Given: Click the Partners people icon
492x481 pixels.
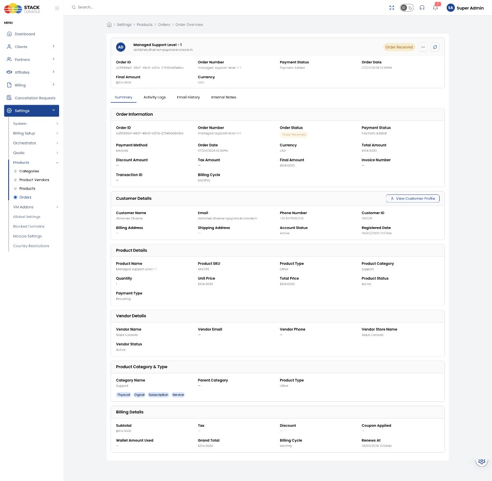Looking at the screenshot, I should coord(9,60).
